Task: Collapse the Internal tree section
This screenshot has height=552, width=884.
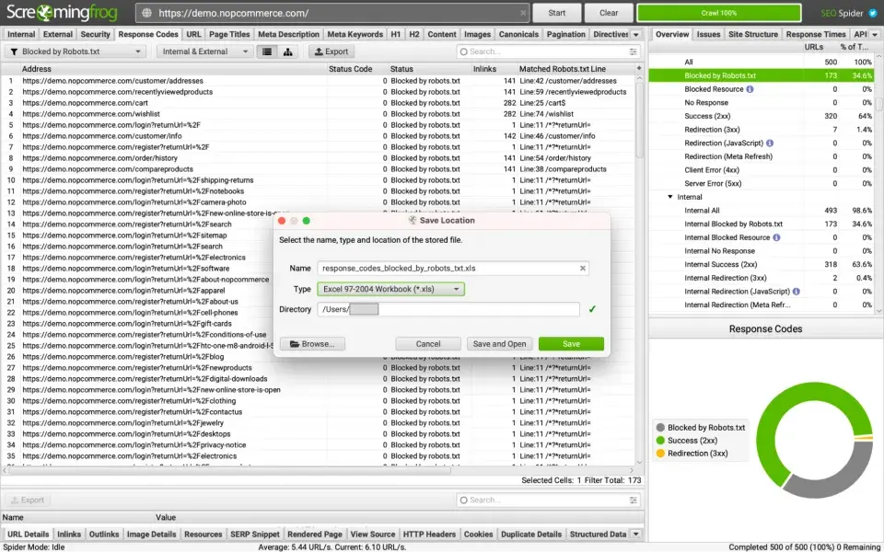Action: coord(669,197)
